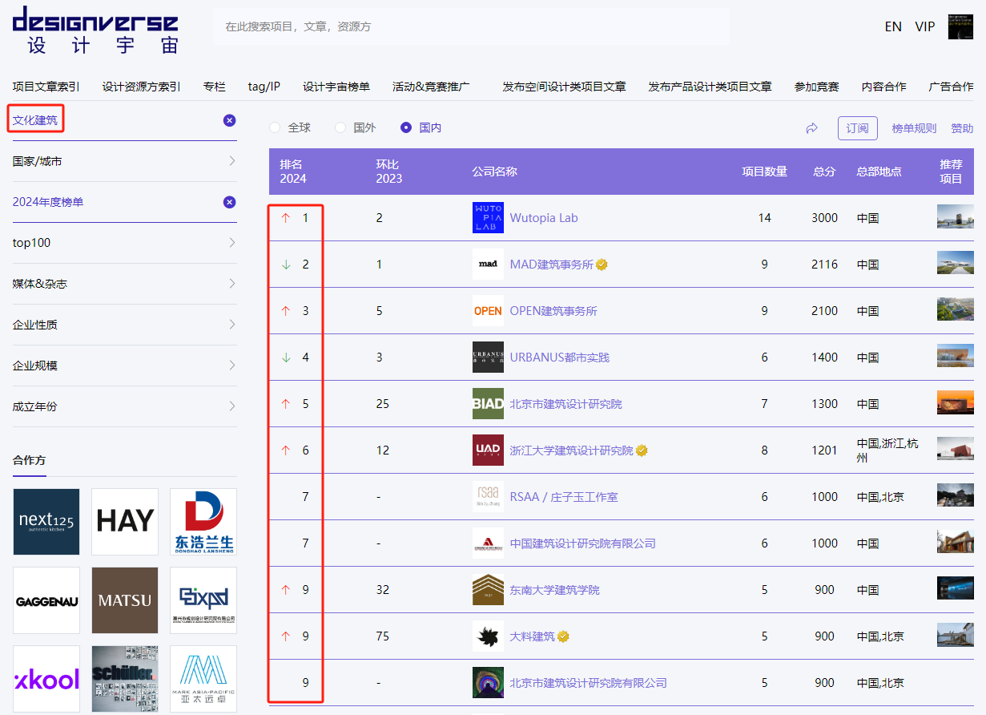Open the tag/IP navigation item
The width and height of the screenshot is (986, 715).
click(x=264, y=87)
